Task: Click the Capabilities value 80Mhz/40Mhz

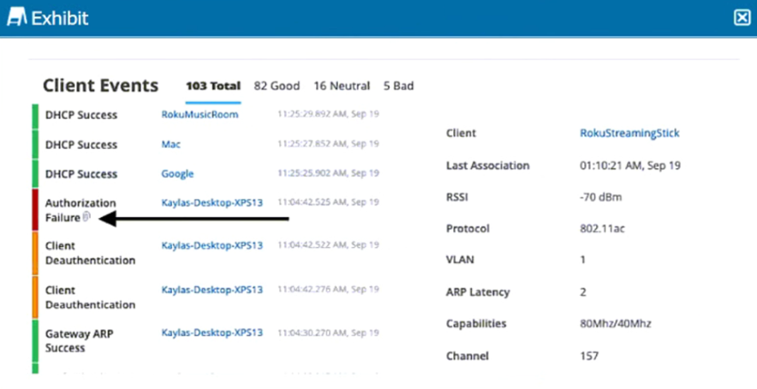Action: tap(615, 323)
